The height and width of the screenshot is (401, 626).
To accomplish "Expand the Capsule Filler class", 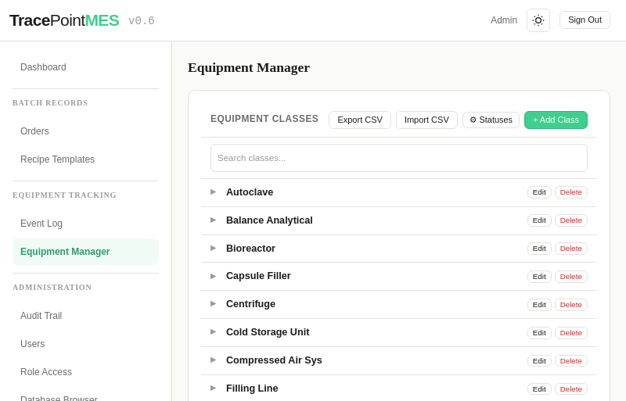I will [213, 276].
